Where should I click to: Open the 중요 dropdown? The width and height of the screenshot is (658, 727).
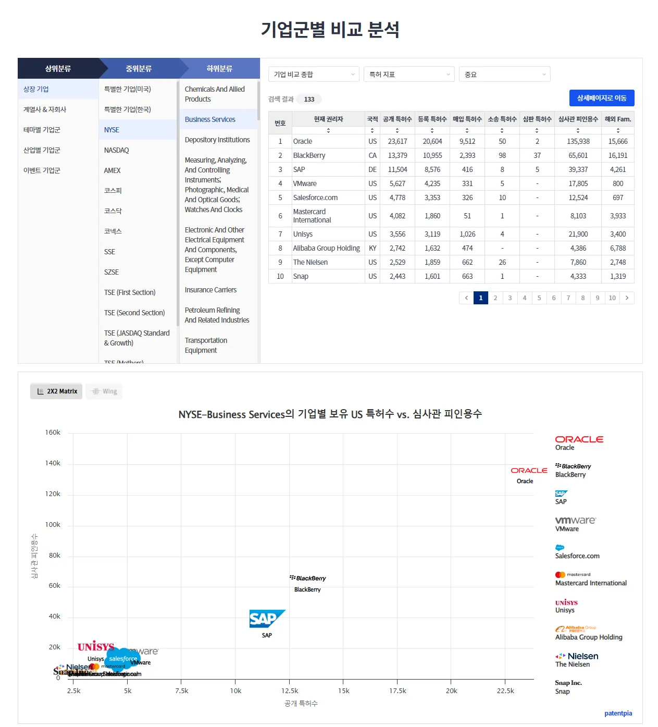[x=505, y=74]
